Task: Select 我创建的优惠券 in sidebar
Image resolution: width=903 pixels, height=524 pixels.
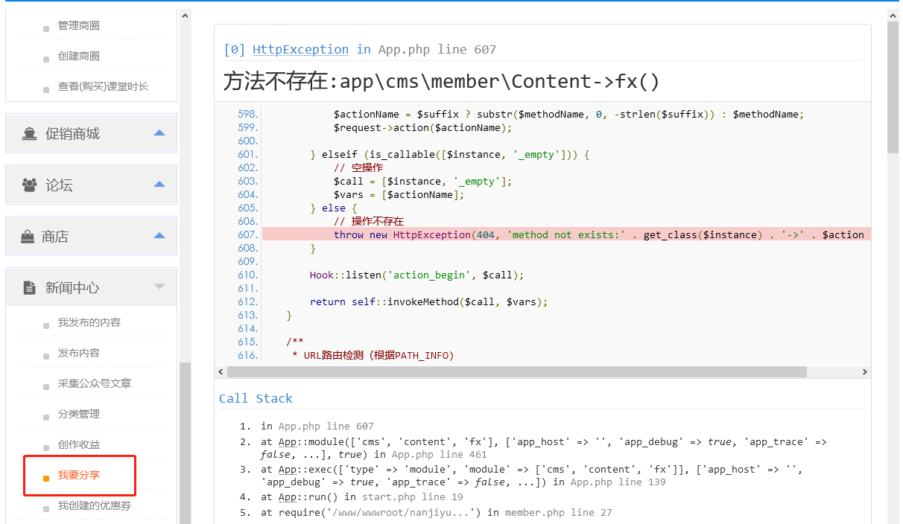Action: [95, 506]
